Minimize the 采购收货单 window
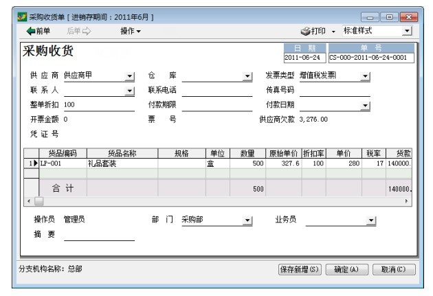433x296 pixels. point(370,17)
